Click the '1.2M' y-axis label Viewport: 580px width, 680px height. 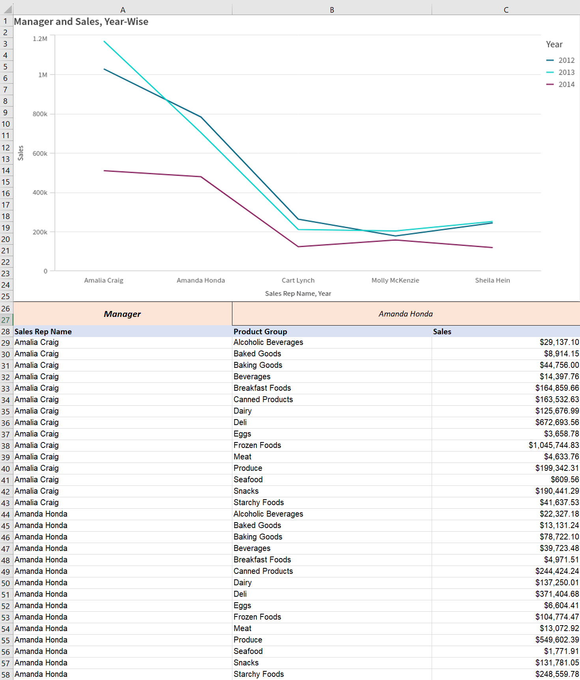(40, 39)
